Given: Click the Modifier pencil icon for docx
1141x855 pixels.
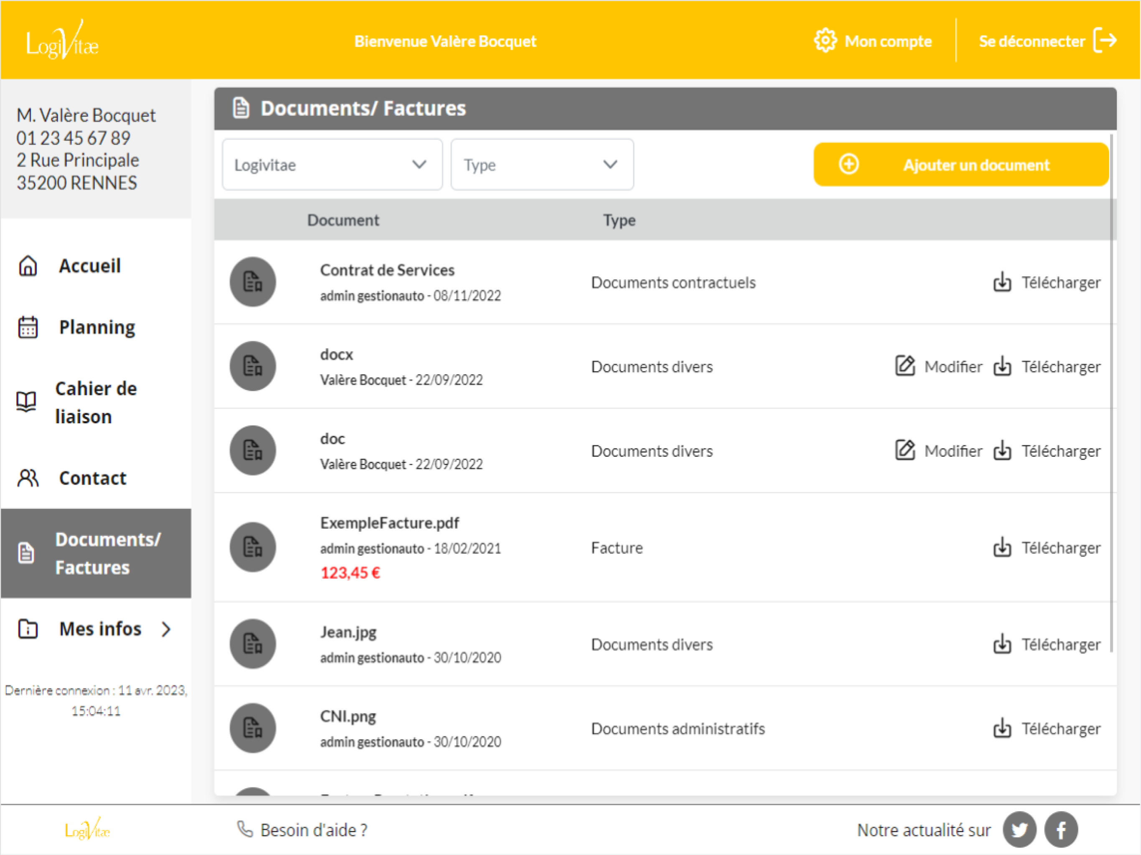Looking at the screenshot, I should point(905,366).
